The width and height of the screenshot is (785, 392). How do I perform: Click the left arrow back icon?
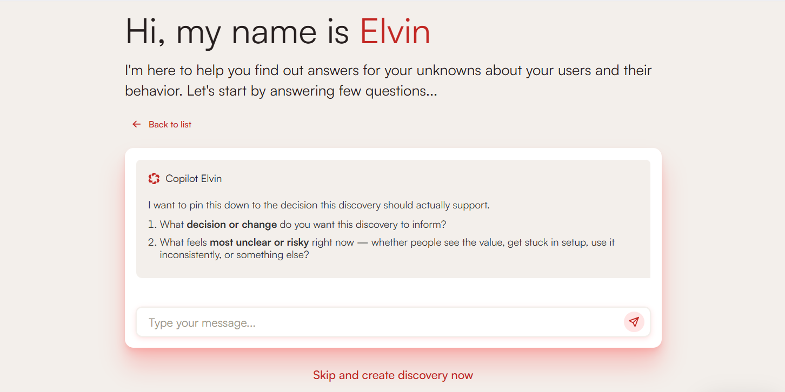tap(136, 124)
